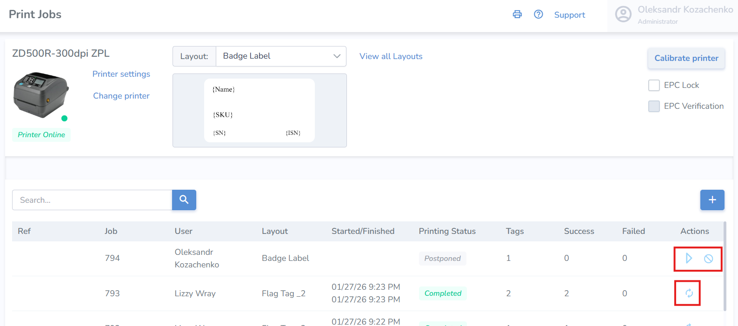Click the printer icon in the header

click(517, 14)
